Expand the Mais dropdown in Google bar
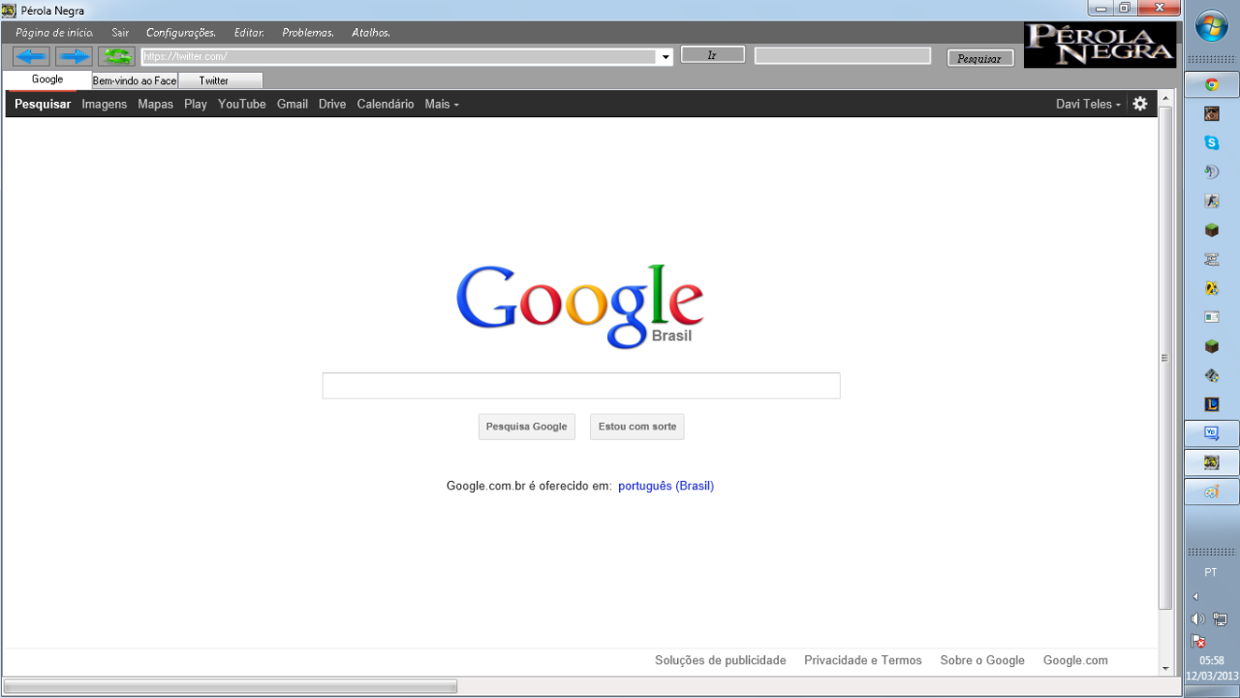The height and width of the screenshot is (698, 1240). [x=442, y=104]
